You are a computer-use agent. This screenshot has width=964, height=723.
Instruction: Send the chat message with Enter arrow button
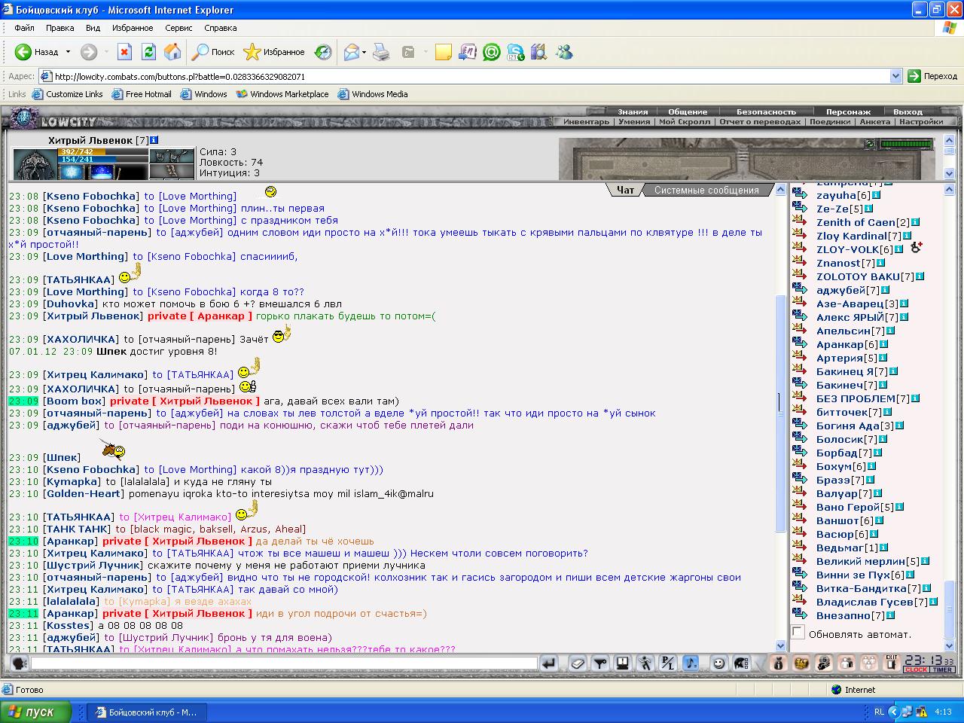pyautogui.click(x=549, y=664)
